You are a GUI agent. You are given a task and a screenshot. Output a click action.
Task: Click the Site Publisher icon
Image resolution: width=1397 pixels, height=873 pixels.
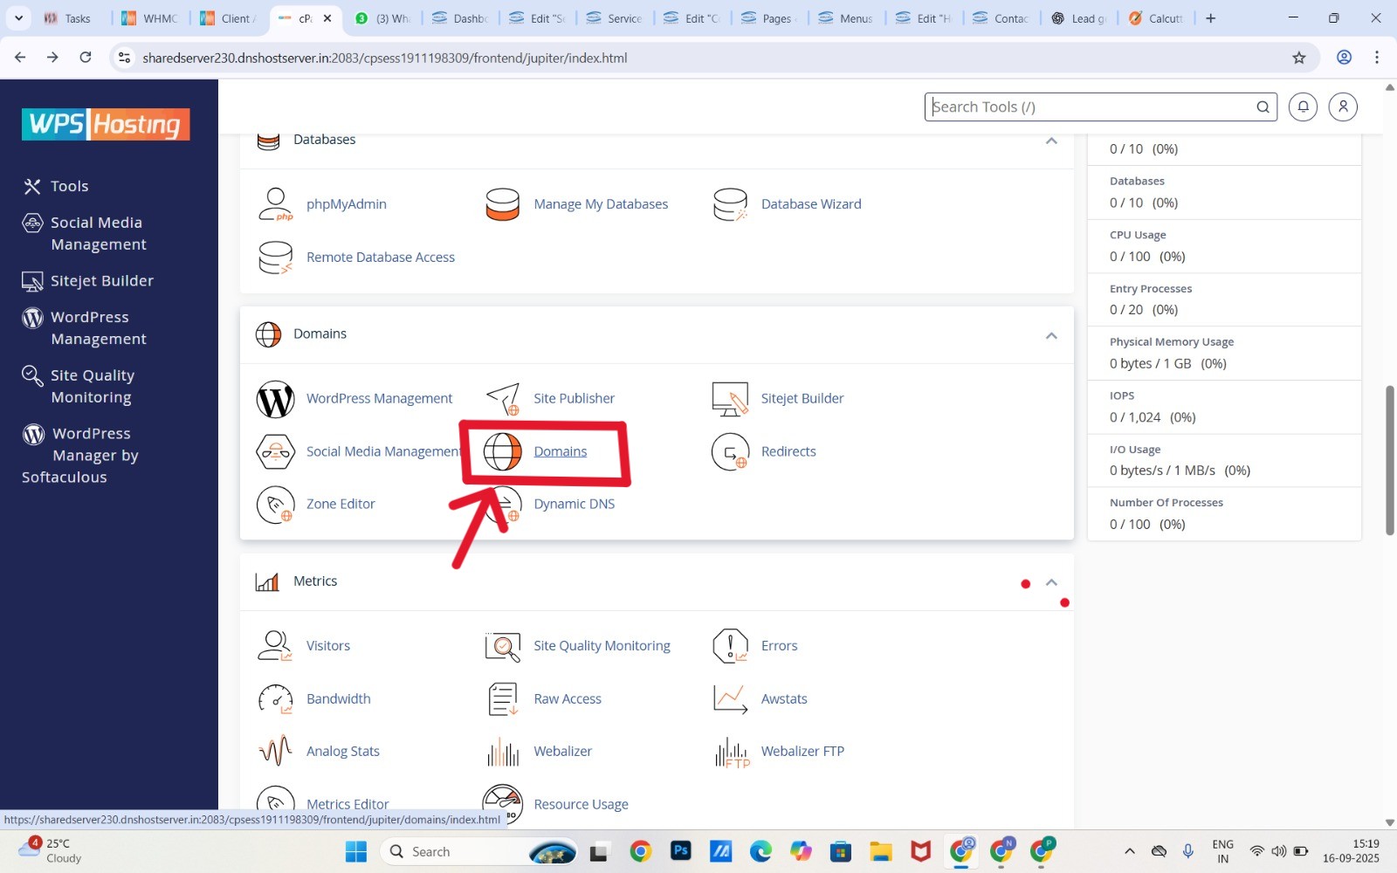pyautogui.click(x=503, y=399)
